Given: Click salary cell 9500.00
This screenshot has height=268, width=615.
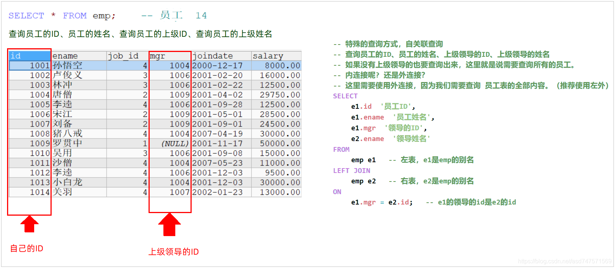Looking at the screenshot, I should [276, 173].
